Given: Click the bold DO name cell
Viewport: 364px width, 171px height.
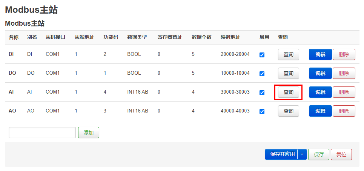Looking at the screenshot, I should tap(12, 73).
